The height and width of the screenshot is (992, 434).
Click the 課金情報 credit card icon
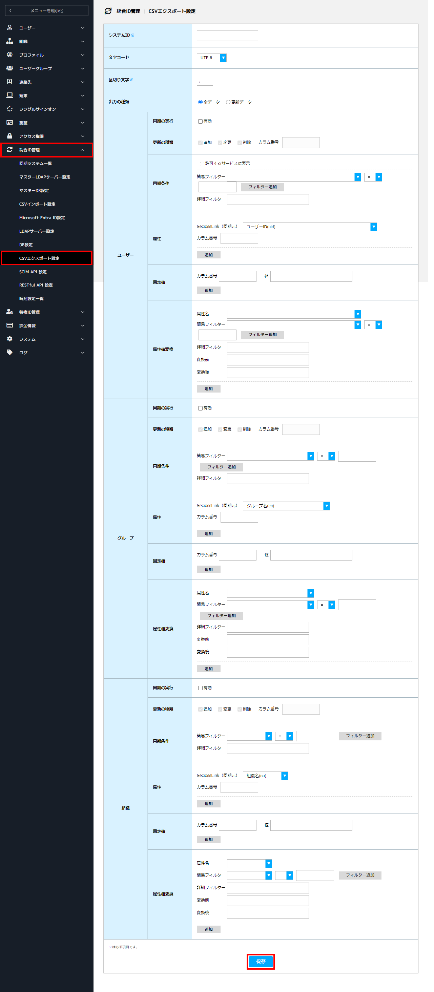pyautogui.click(x=9, y=325)
